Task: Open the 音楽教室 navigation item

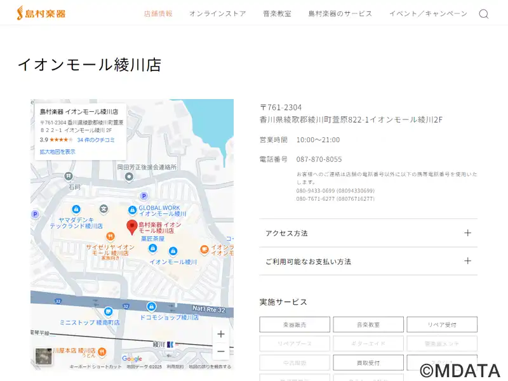Action: pos(277,13)
